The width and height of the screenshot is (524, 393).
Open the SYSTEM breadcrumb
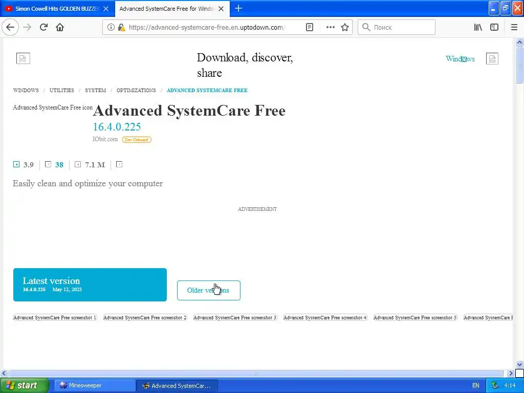(x=95, y=90)
